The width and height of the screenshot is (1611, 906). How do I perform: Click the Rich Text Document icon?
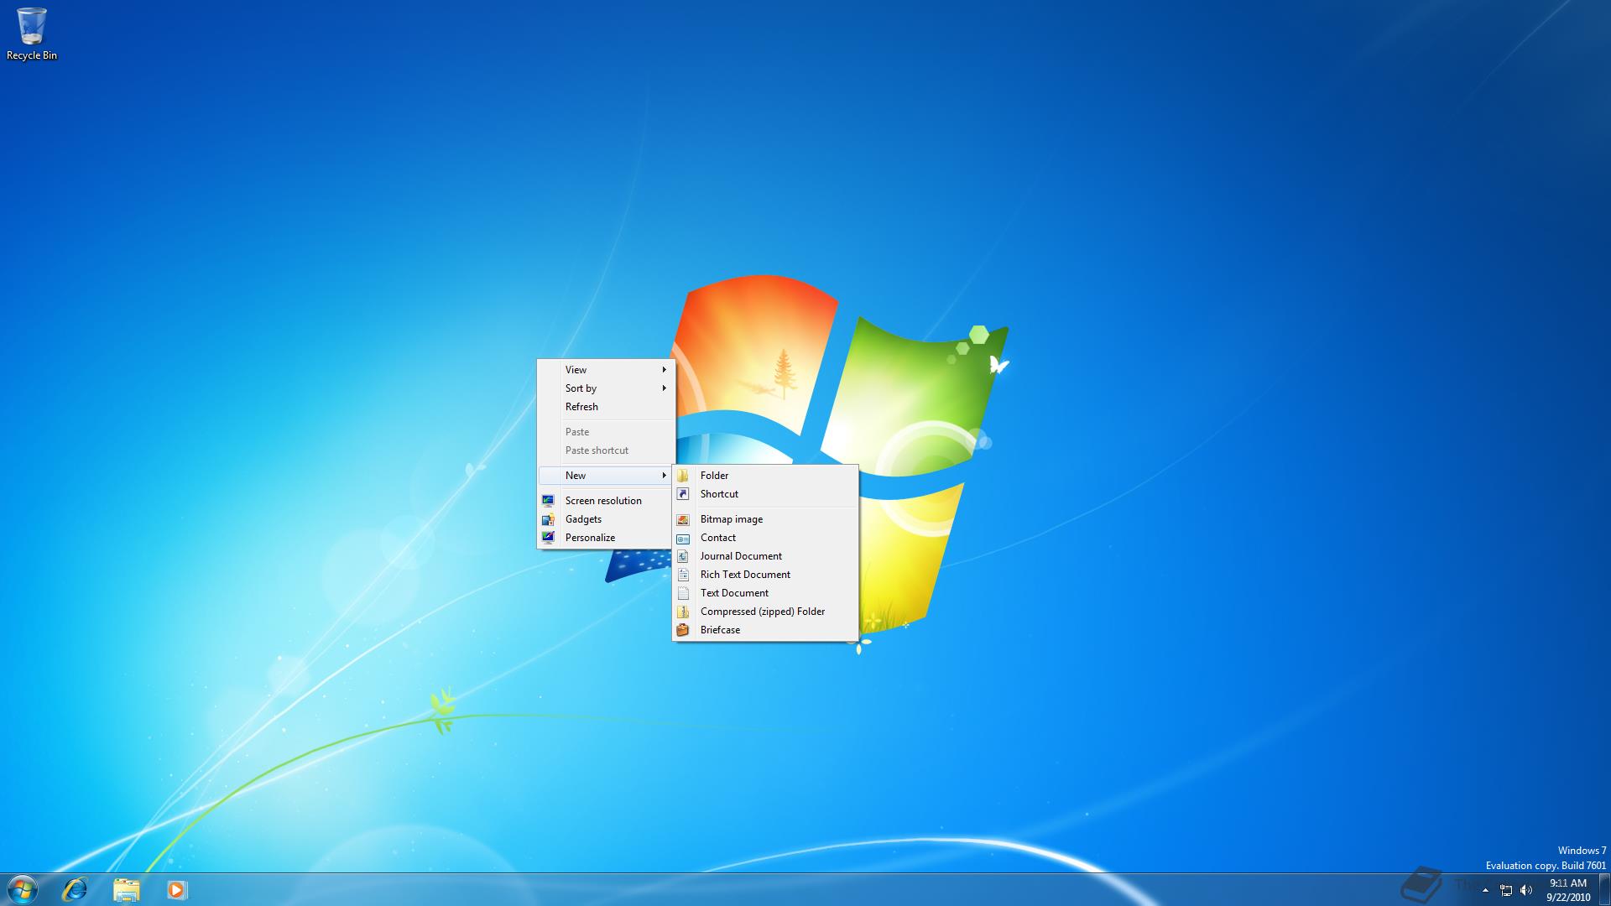pos(683,575)
